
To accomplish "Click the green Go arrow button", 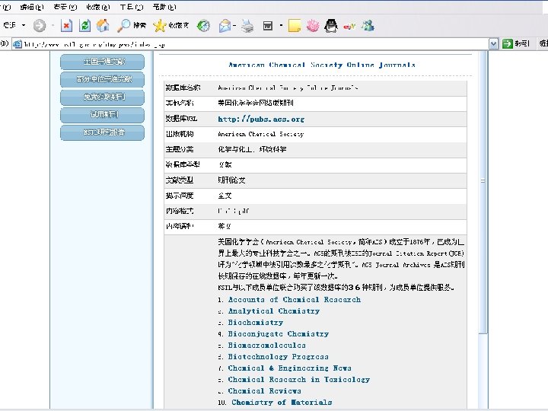I will [507, 43].
